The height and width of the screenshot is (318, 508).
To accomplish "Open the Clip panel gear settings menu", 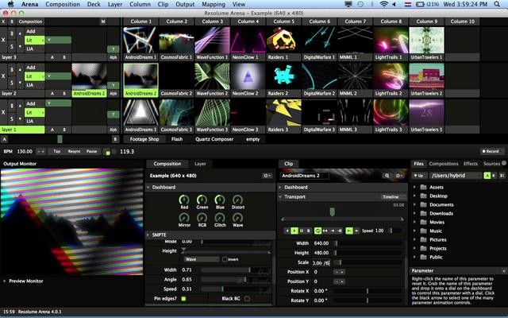I will click(399, 176).
